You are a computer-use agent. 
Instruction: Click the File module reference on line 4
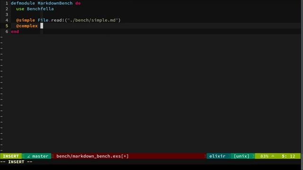tap(43, 20)
